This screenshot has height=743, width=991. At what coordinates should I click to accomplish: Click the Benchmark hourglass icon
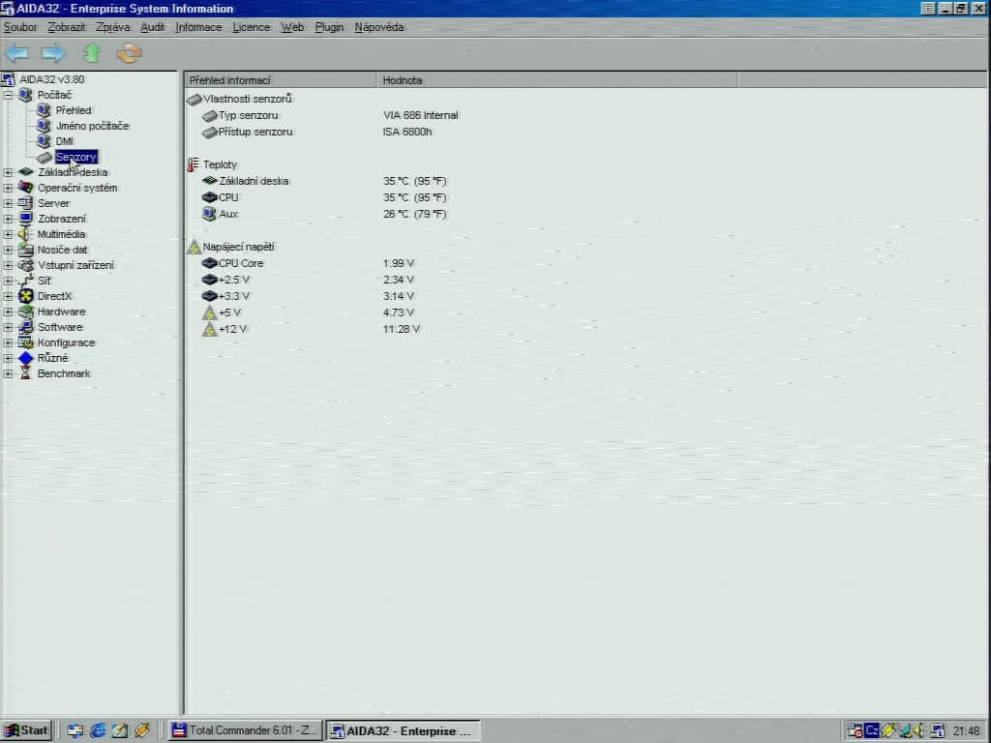(25, 373)
